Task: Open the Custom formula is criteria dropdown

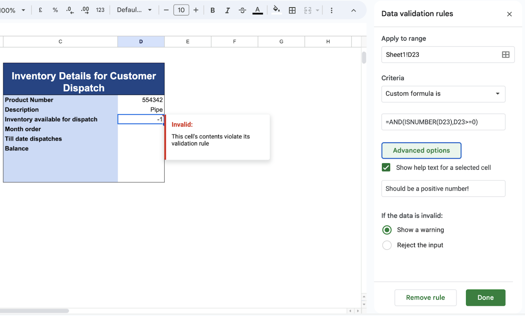Action: point(443,94)
